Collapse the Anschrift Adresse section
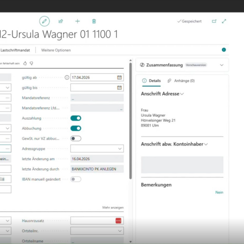 tap(182, 94)
